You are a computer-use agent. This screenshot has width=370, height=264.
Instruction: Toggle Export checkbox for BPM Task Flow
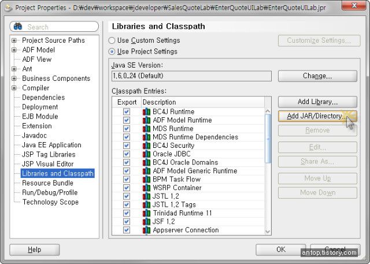(127, 179)
